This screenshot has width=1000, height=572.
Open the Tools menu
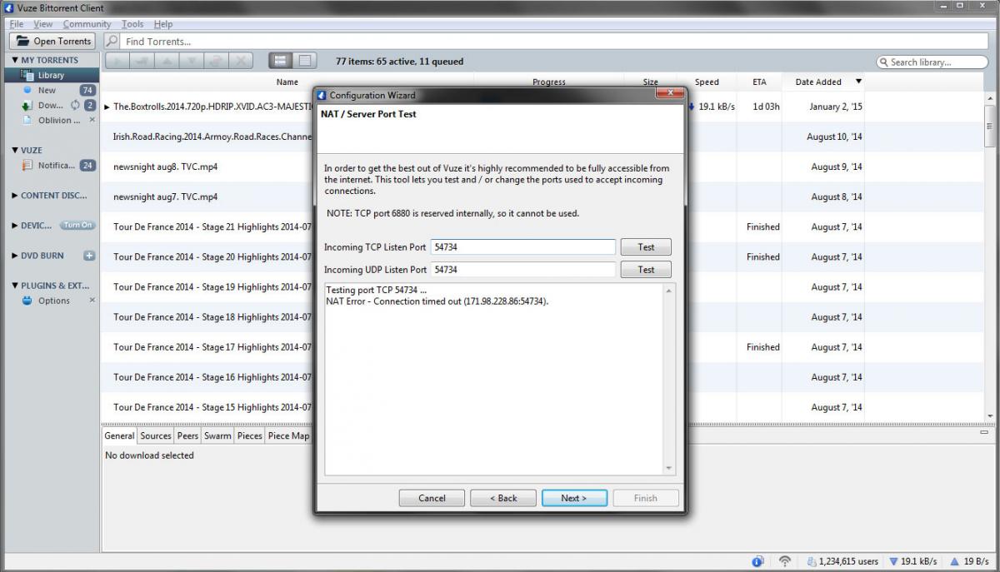(132, 24)
